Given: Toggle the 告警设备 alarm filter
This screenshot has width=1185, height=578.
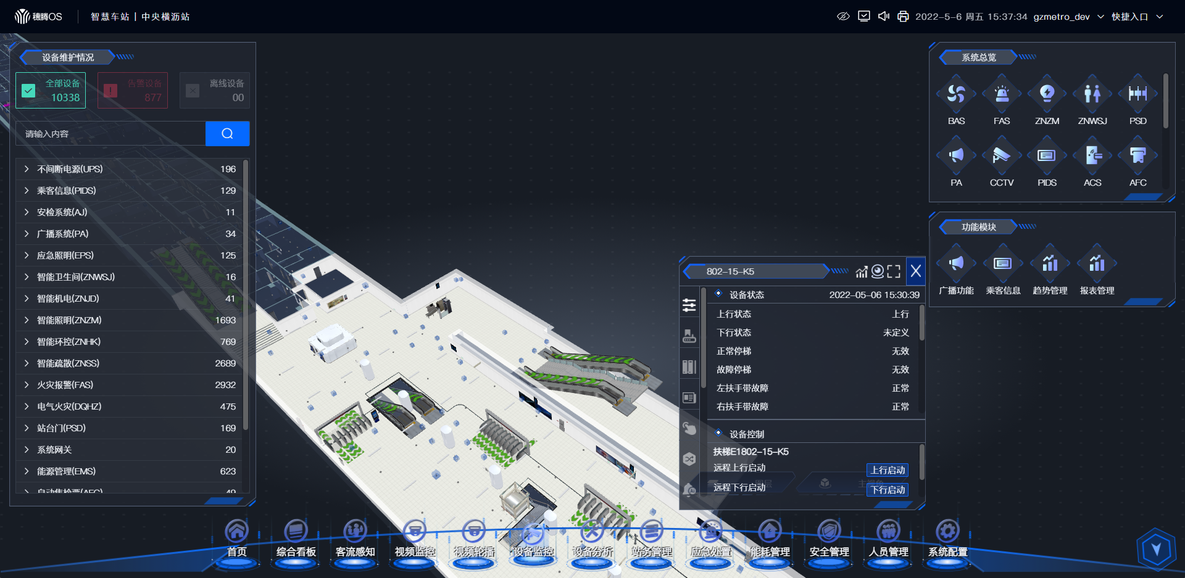Looking at the screenshot, I should pos(110,91).
